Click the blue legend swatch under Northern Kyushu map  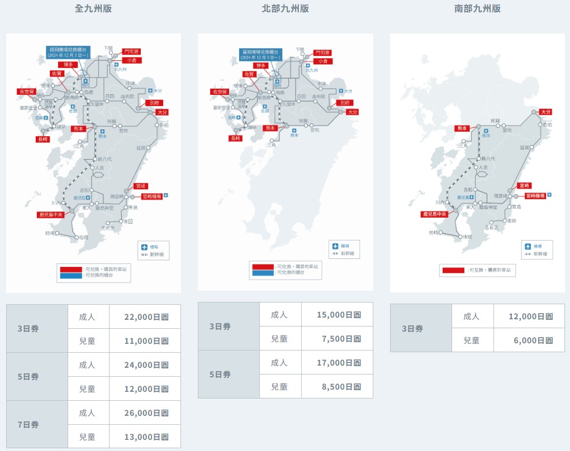pos(263,273)
